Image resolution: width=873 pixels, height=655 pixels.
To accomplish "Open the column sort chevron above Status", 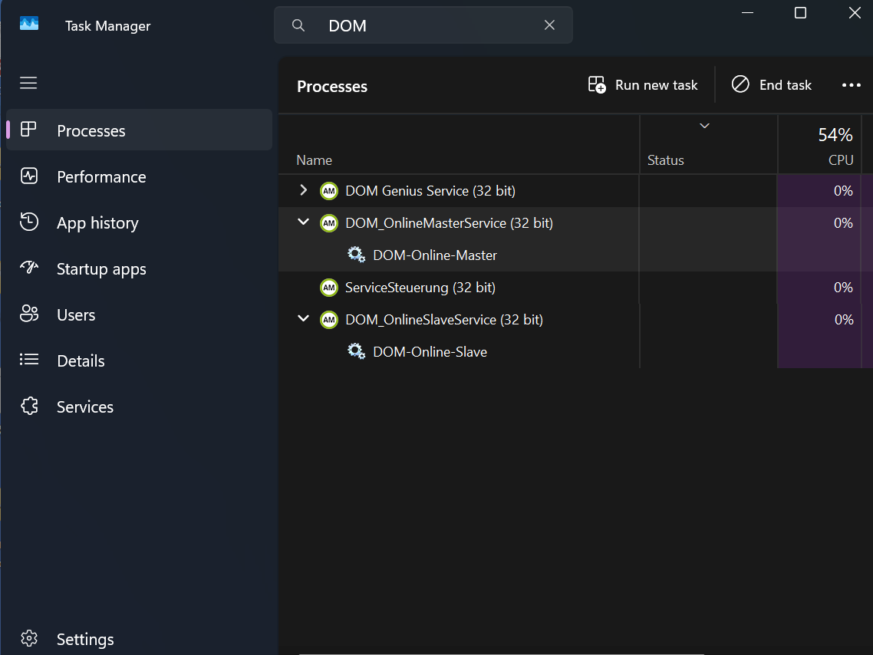I will coord(704,126).
